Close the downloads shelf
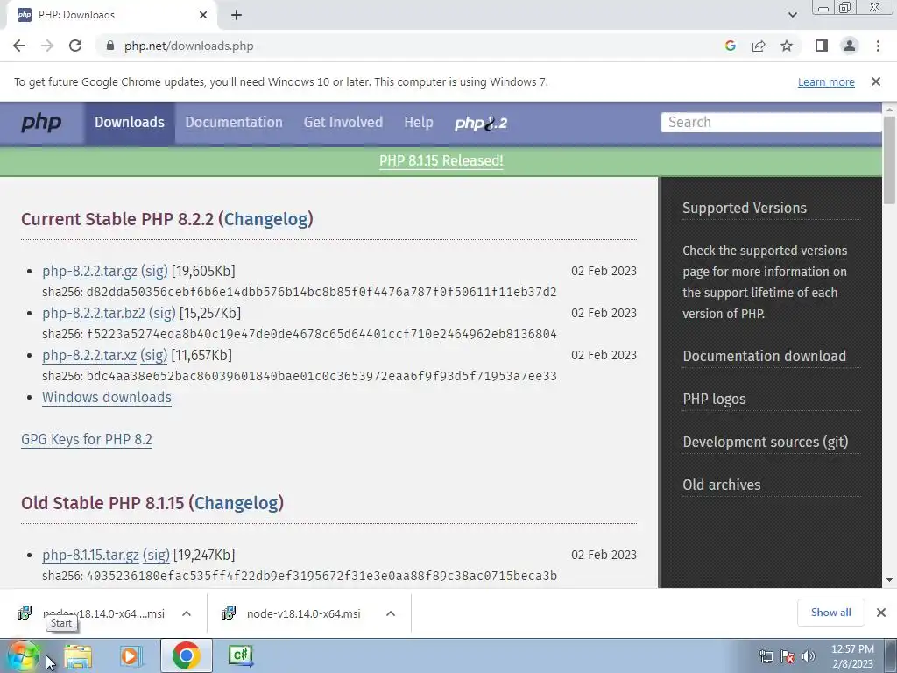897x673 pixels. tap(881, 613)
